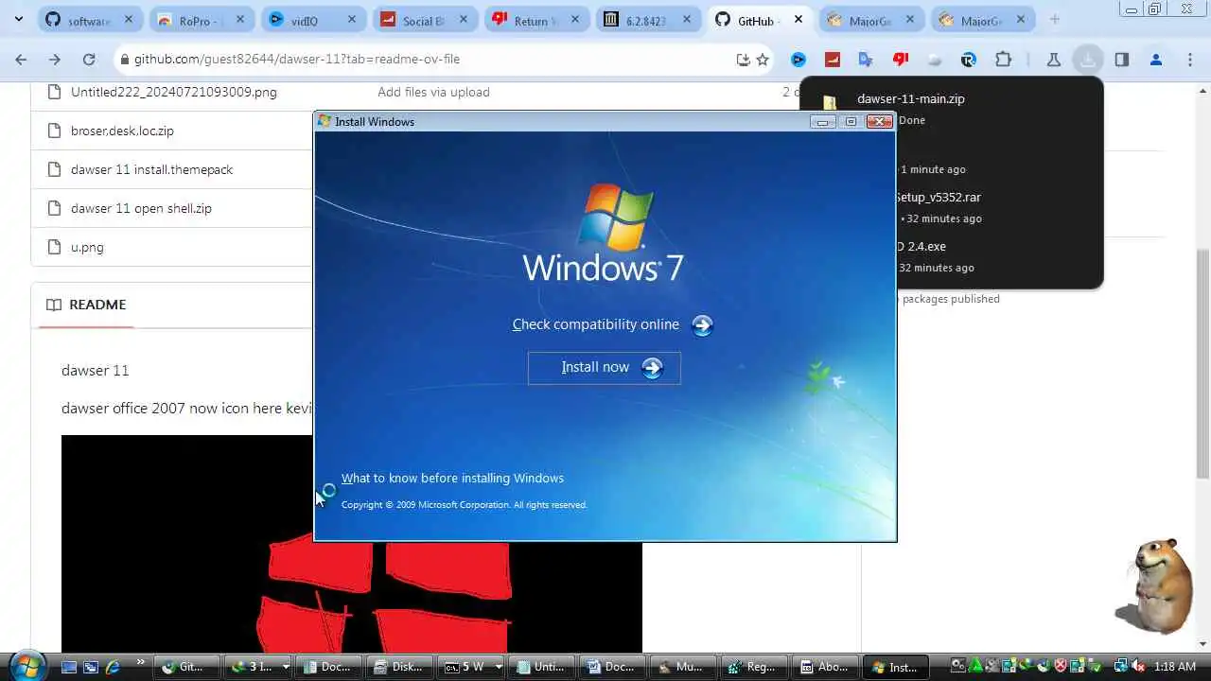Click the install app icon in address bar
The height and width of the screenshot is (681, 1211).
(743, 59)
